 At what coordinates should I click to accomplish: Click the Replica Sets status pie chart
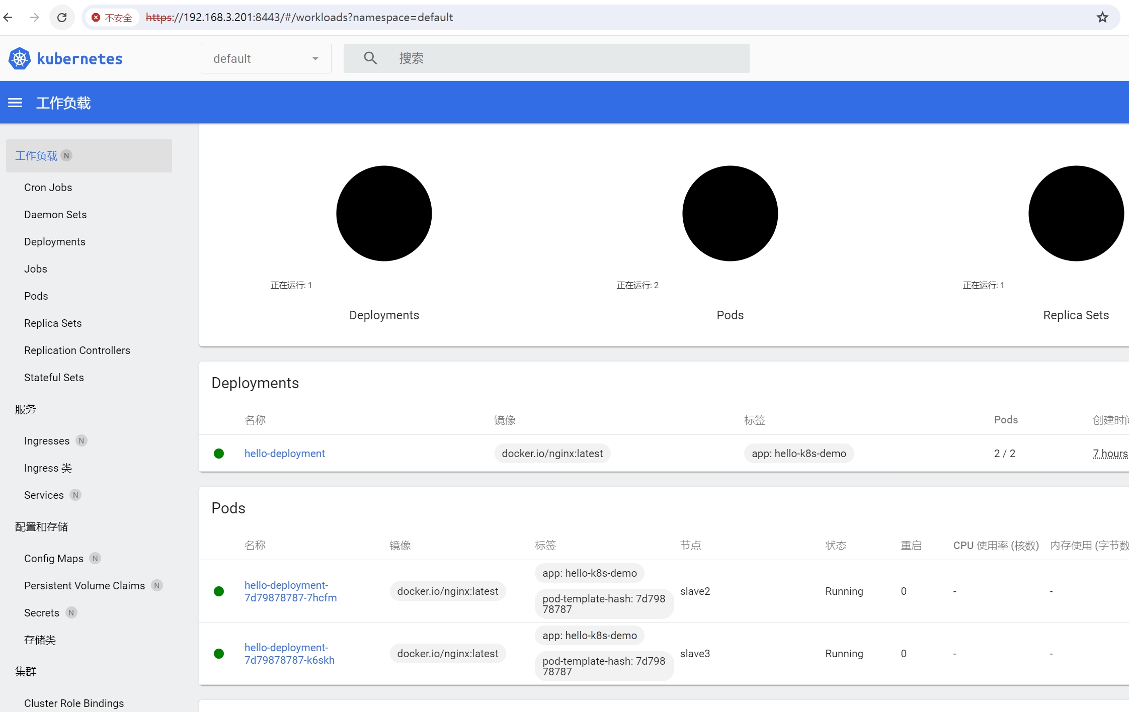(1076, 213)
